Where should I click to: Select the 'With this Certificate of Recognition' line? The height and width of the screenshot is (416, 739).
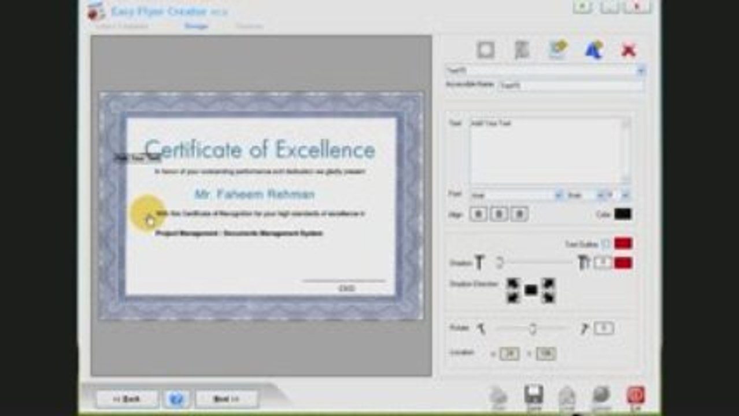pos(260,214)
